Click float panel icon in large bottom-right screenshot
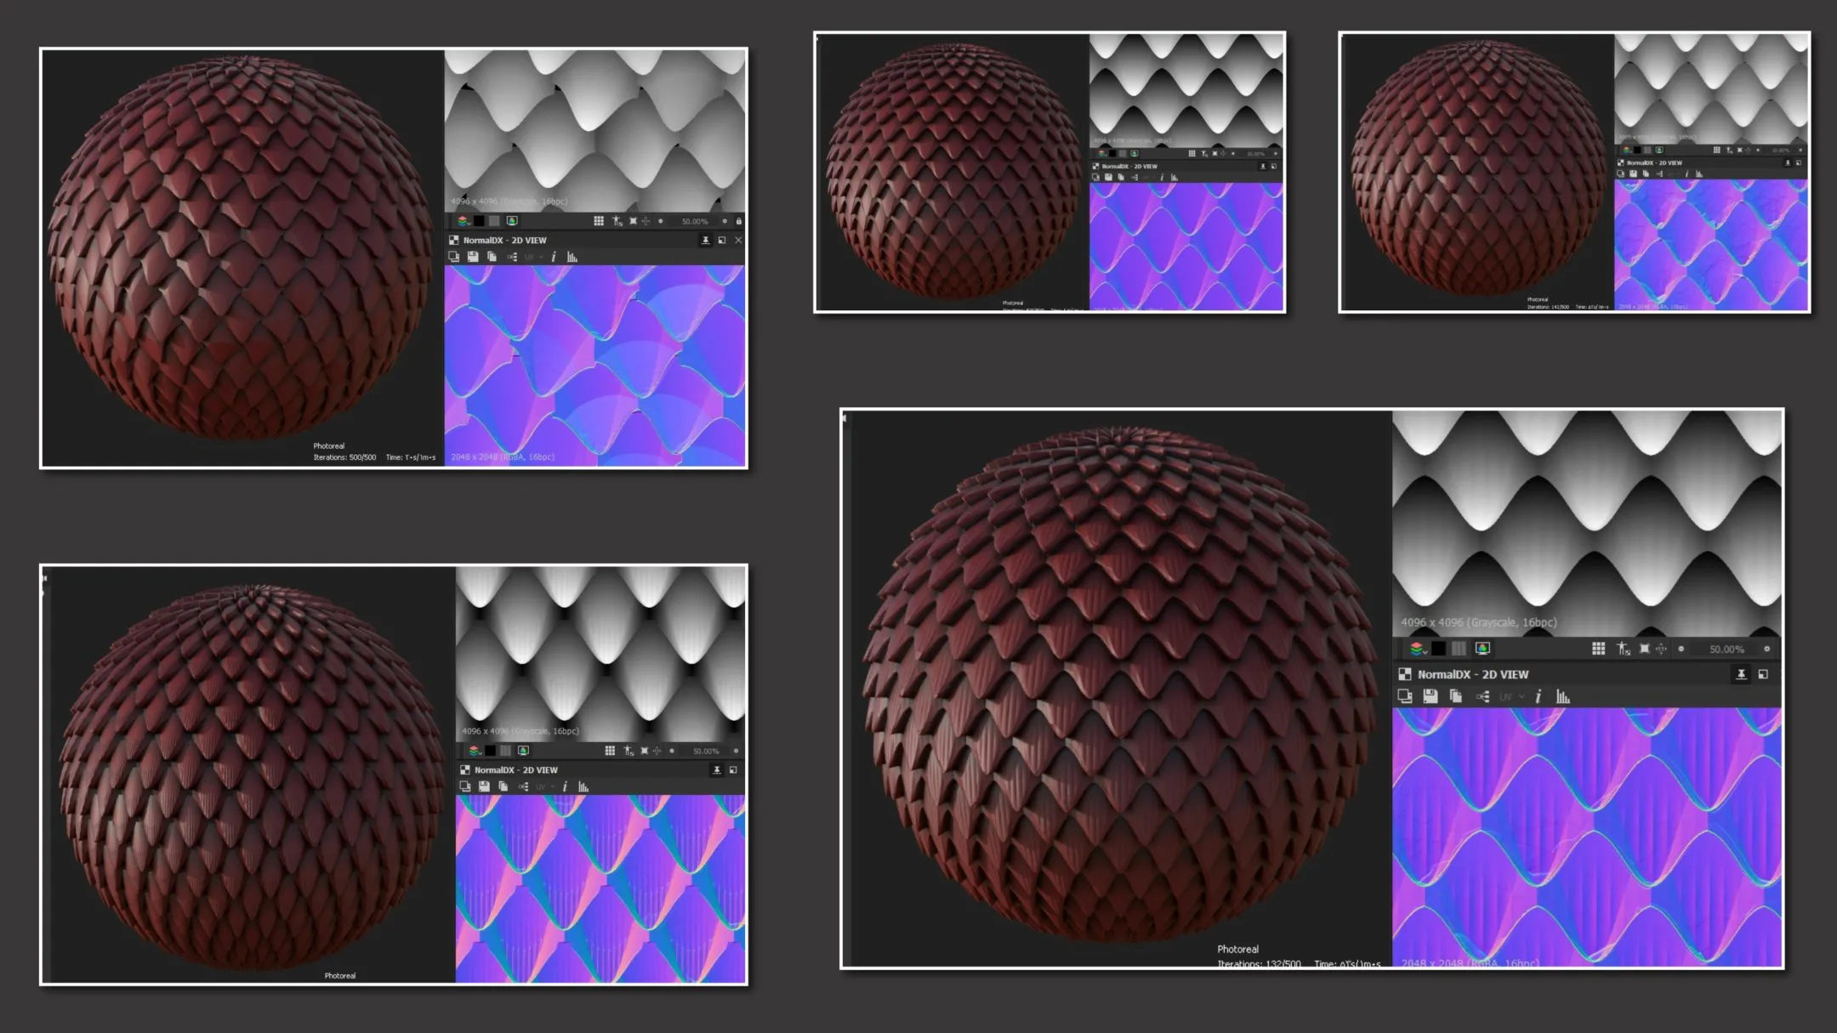This screenshot has height=1033, width=1837. click(x=1763, y=674)
